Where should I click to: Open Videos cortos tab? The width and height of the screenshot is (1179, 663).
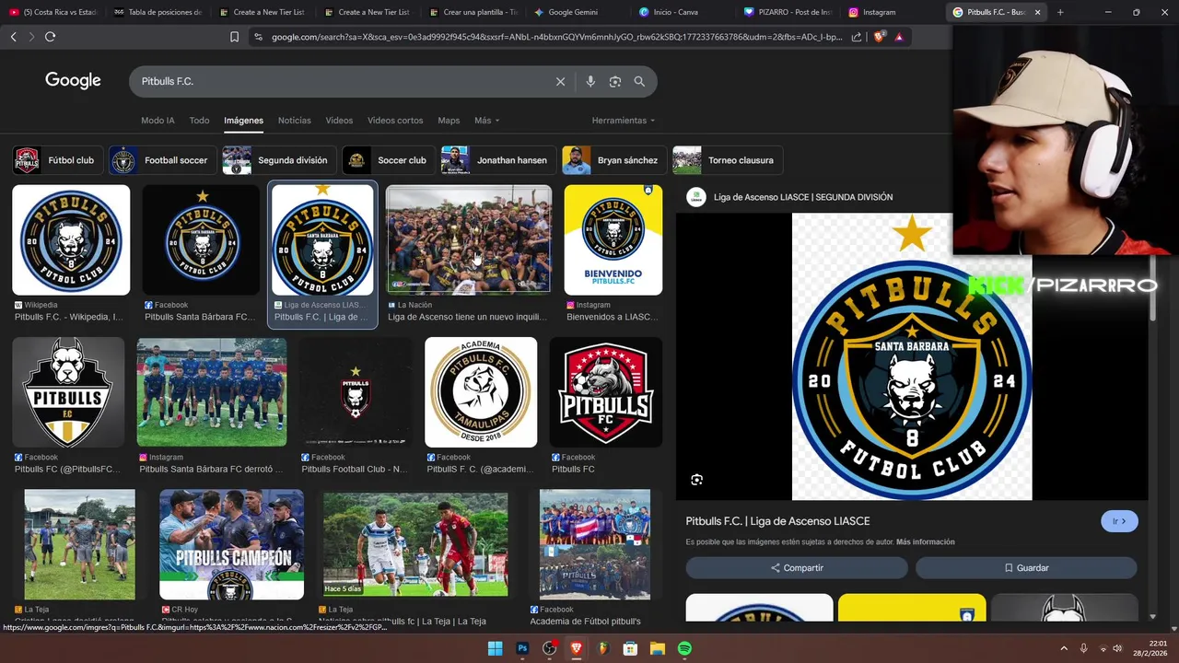(395, 121)
